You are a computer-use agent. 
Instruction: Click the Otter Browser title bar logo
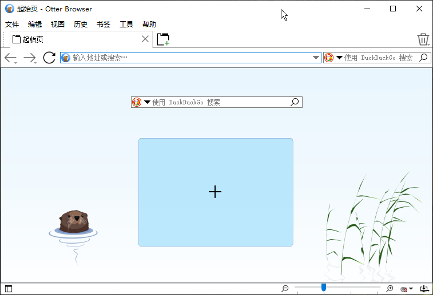(x=9, y=9)
